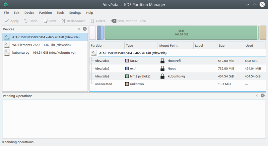Click the lock icon for /boot/efi

162,61
